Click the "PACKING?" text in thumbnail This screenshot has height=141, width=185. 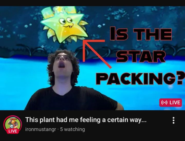[x=140, y=78]
